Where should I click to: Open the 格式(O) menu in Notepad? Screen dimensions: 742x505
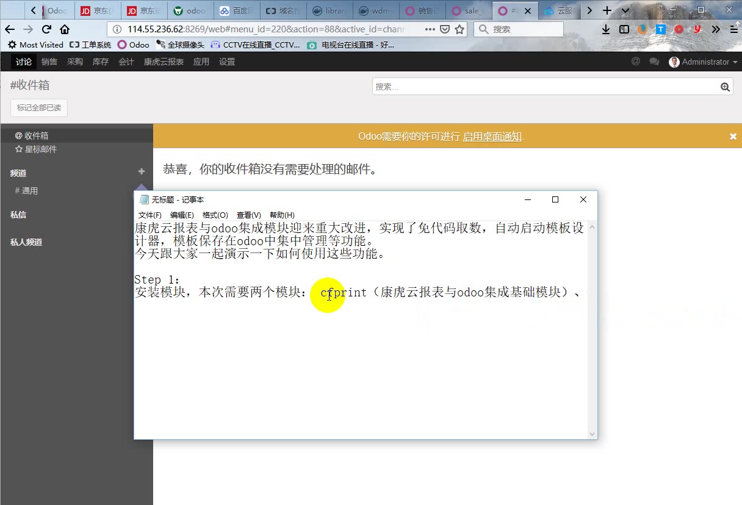tap(215, 215)
